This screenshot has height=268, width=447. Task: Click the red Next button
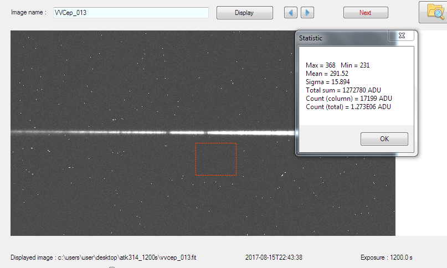click(366, 13)
